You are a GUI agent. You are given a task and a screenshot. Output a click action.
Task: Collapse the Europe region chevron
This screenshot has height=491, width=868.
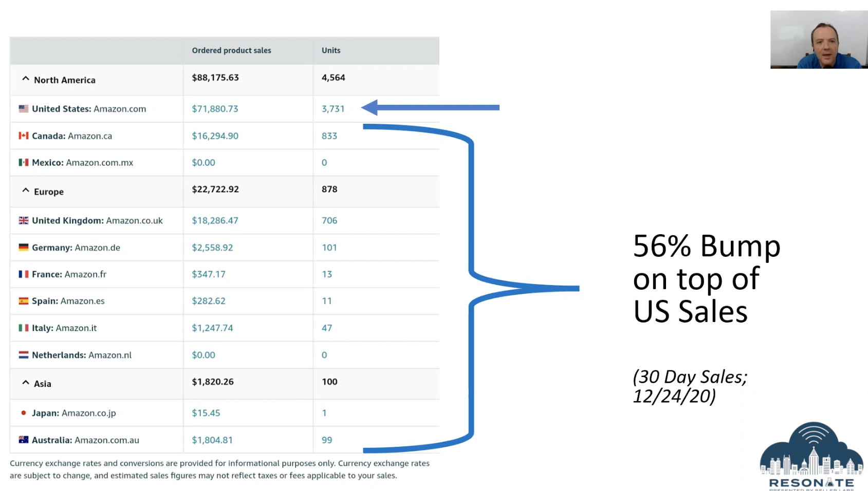pyautogui.click(x=26, y=191)
